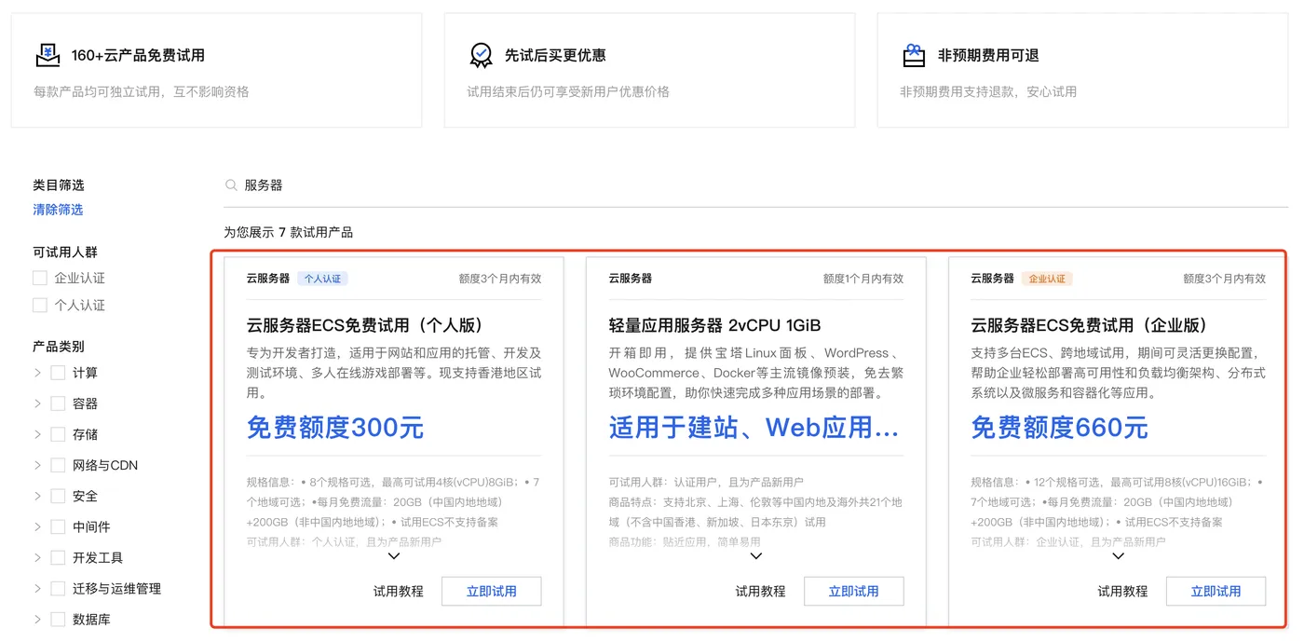Expand the 中间件 category arrow

[x=37, y=526]
